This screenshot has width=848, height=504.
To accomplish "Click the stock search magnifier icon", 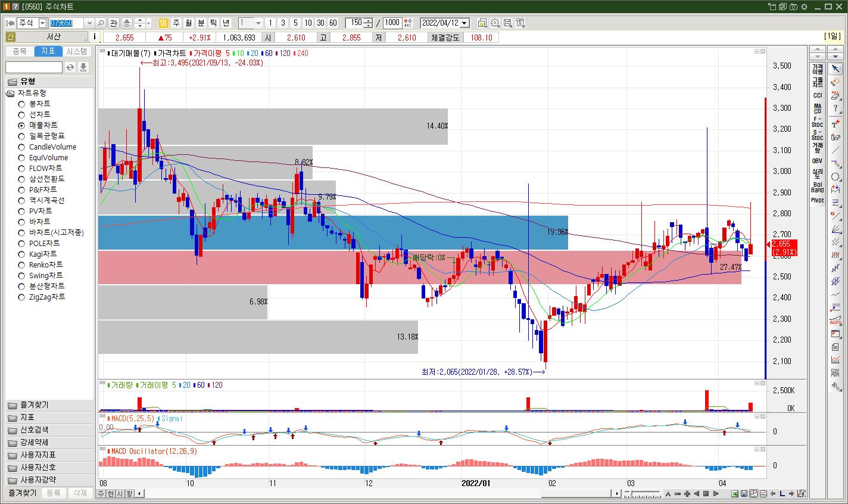I will [101, 23].
